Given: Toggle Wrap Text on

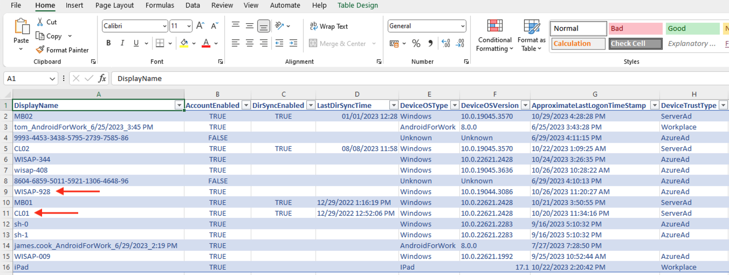Looking at the screenshot, I should pyautogui.click(x=329, y=26).
